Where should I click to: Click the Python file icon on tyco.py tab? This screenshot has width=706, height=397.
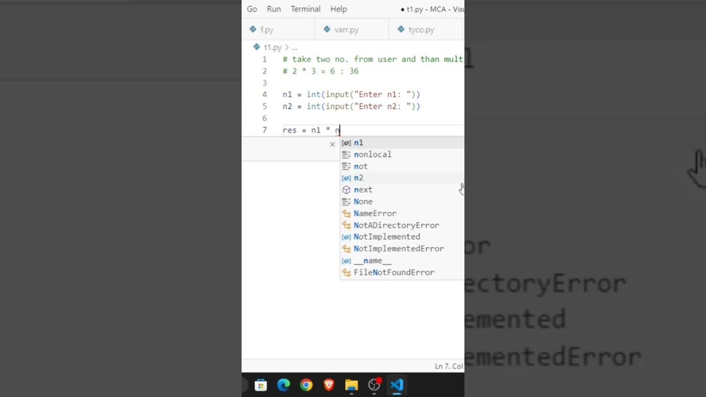(401, 29)
